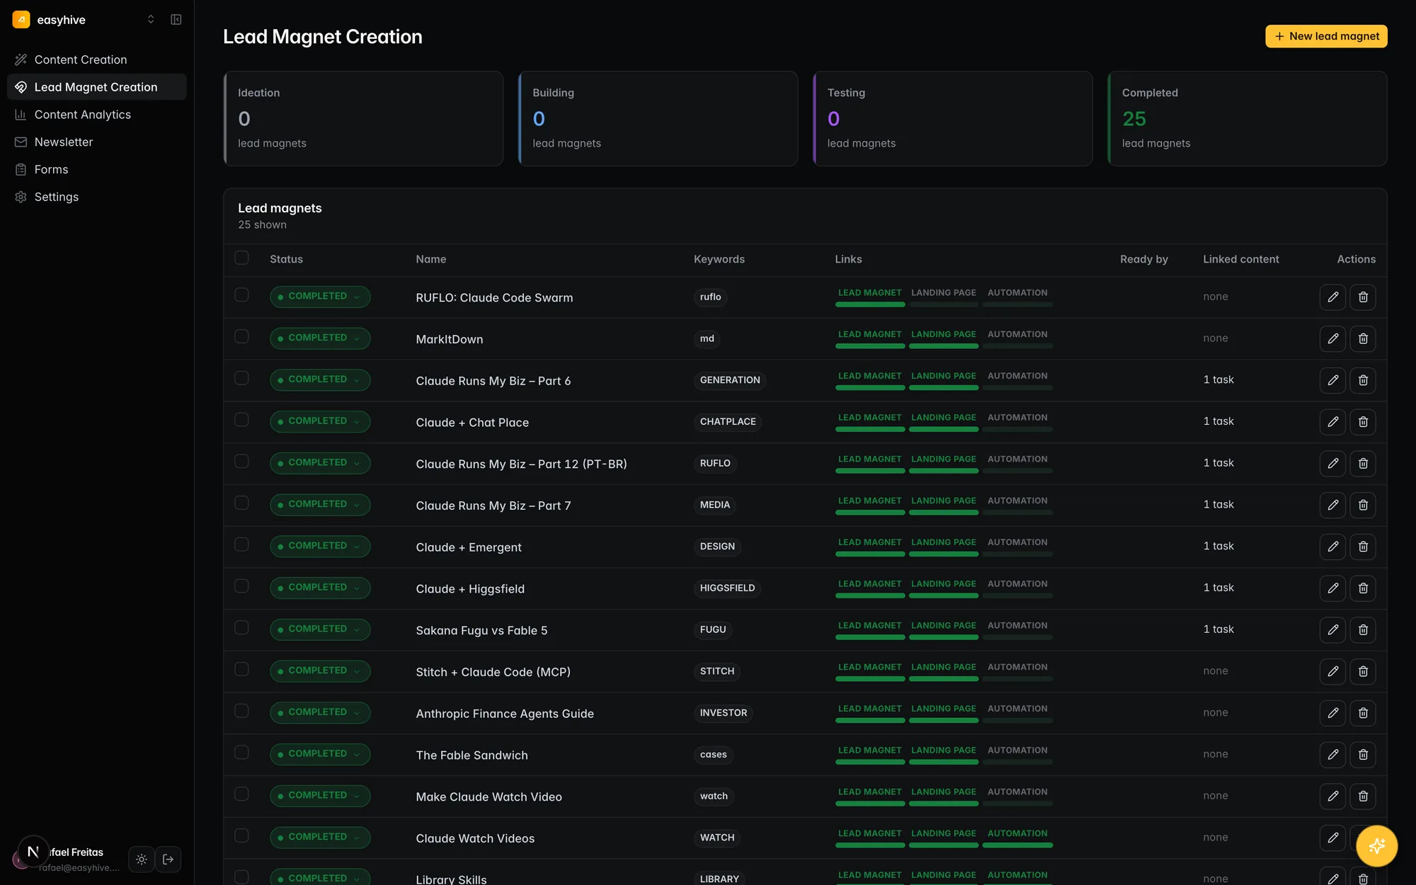1416x885 pixels.
Task: Open status dropdown for MarkItDown
Action: pos(320,338)
